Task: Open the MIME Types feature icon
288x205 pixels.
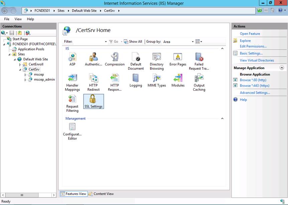Action: tap(157, 80)
